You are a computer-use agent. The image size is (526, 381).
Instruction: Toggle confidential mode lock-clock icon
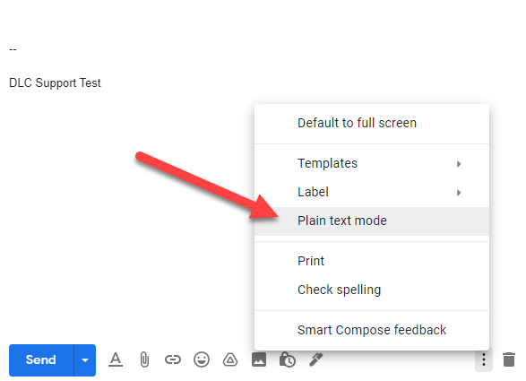[288, 359]
